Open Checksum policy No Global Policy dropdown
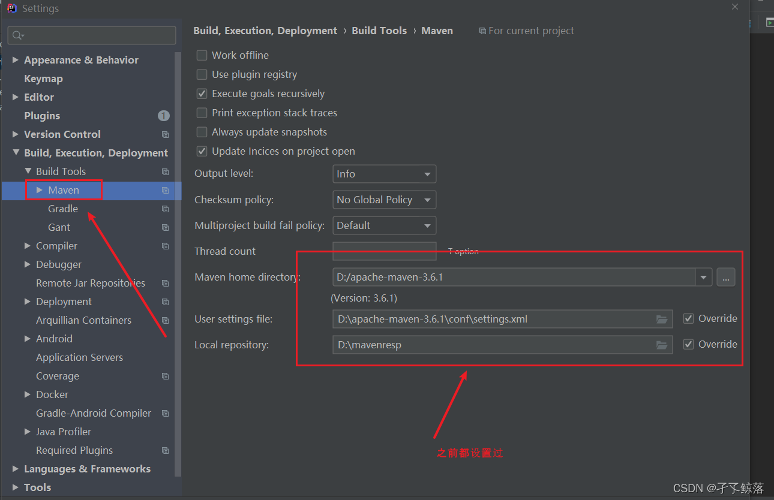The width and height of the screenshot is (774, 500). point(384,200)
